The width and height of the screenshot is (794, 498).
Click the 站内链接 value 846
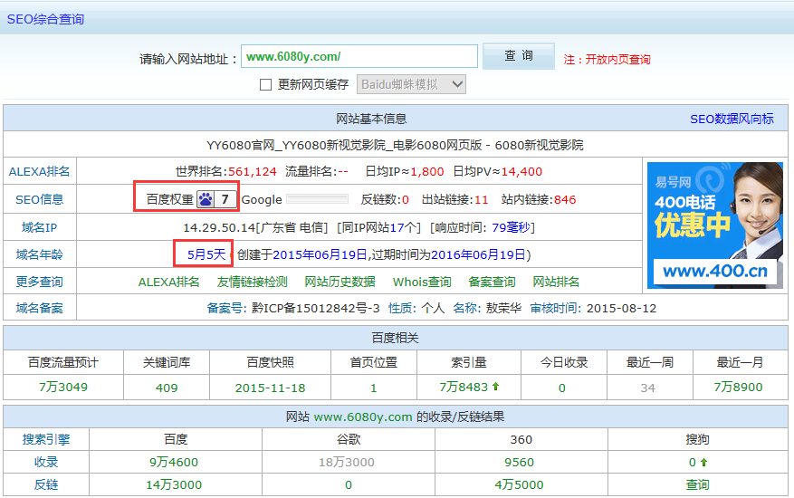click(x=565, y=199)
